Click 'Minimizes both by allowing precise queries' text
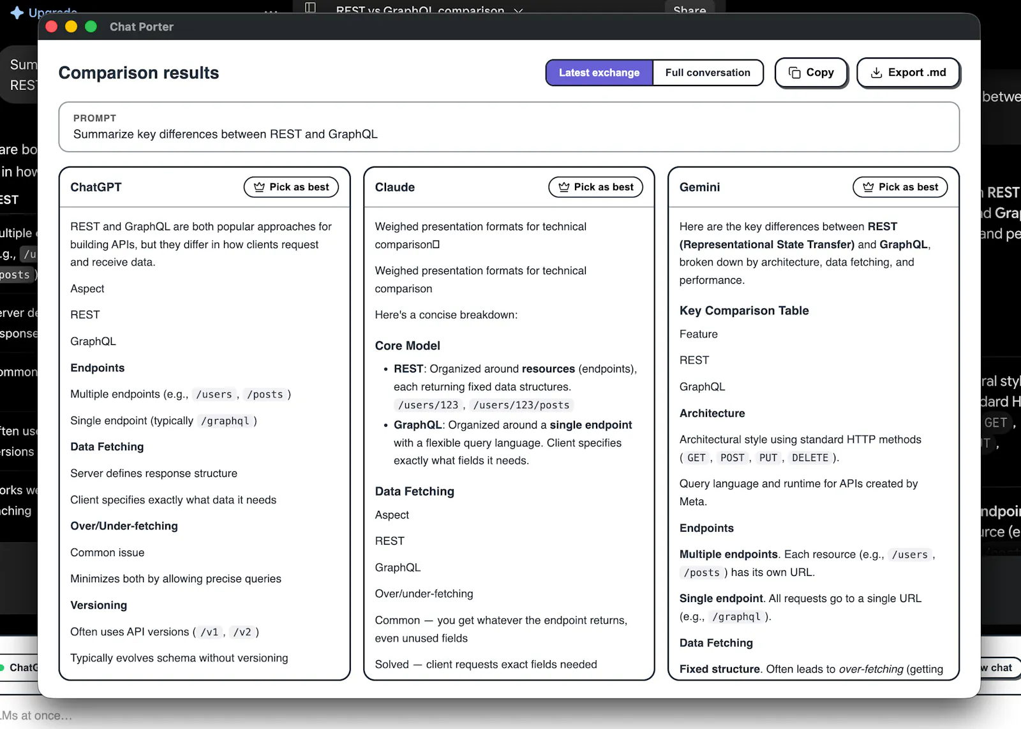This screenshot has height=729, width=1021. click(x=176, y=579)
